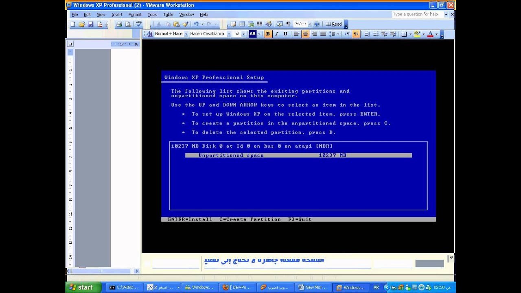
Task: Switch to the C:\WIND... command prompt taskbar item
Action: (x=124, y=287)
